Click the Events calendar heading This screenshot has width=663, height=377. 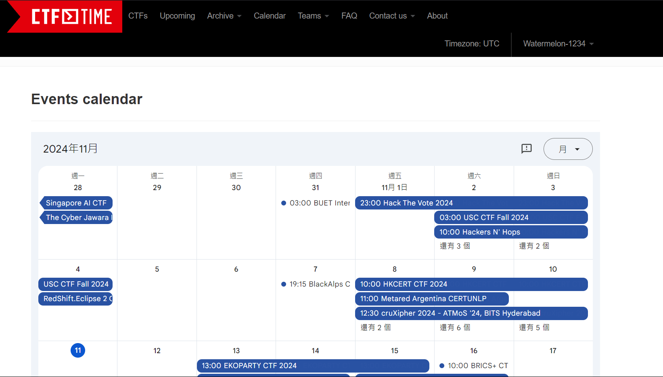[x=87, y=99]
